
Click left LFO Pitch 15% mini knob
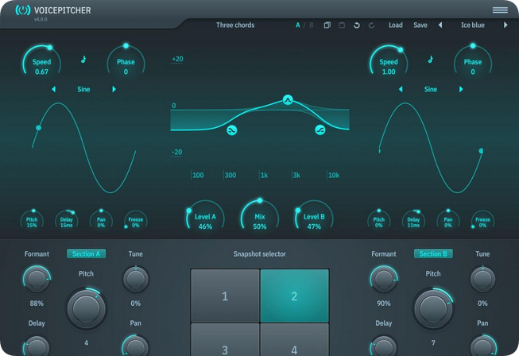(x=32, y=220)
